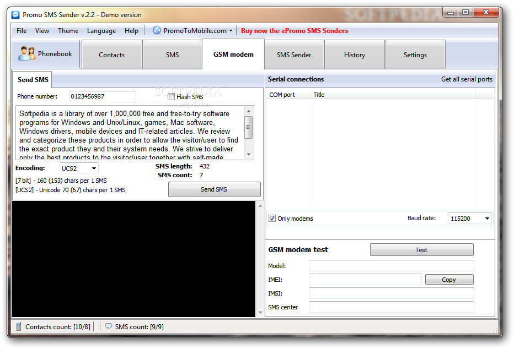The image size is (514, 349).
Task: Open the History tab
Action: 355,54
